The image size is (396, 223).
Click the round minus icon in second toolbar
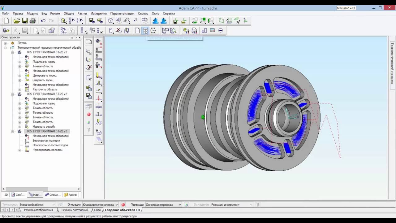click(x=221, y=30)
